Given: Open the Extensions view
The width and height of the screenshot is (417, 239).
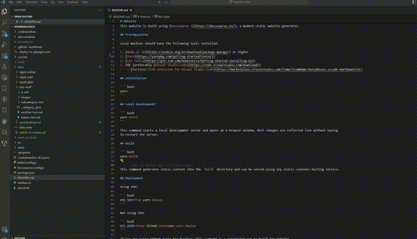Looking at the screenshot, I should click(x=4, y=55).
